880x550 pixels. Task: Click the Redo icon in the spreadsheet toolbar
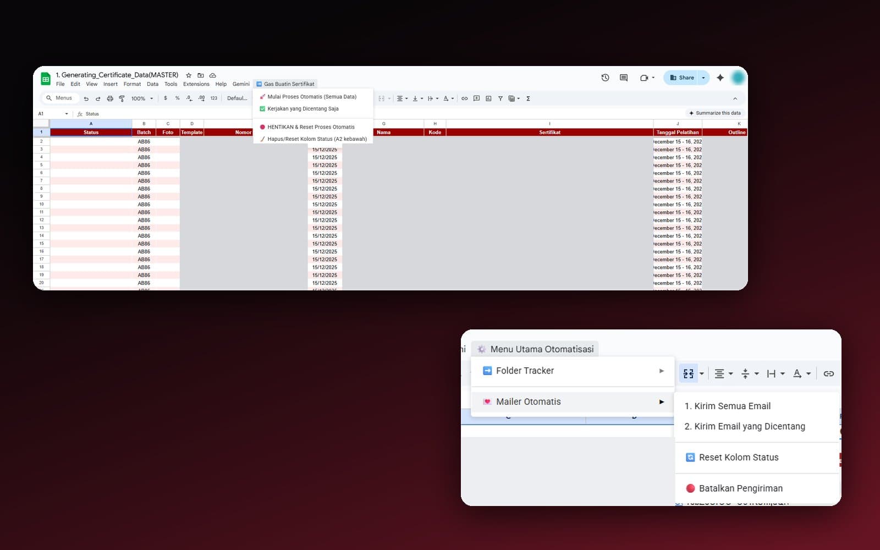[98, 98]
